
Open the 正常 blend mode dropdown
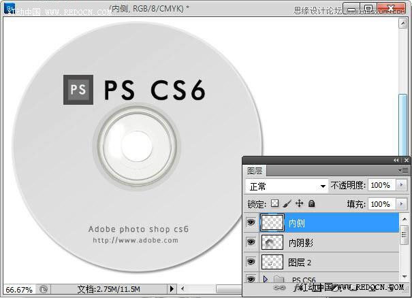[287, 186]
